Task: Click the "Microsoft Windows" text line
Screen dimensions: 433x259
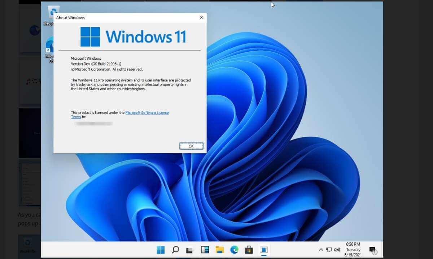Action: (x=86, y=58)
